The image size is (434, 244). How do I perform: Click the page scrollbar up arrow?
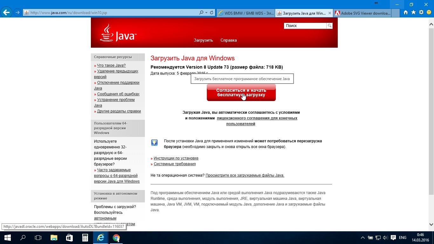pyautogui.click(x=431, y=24)
